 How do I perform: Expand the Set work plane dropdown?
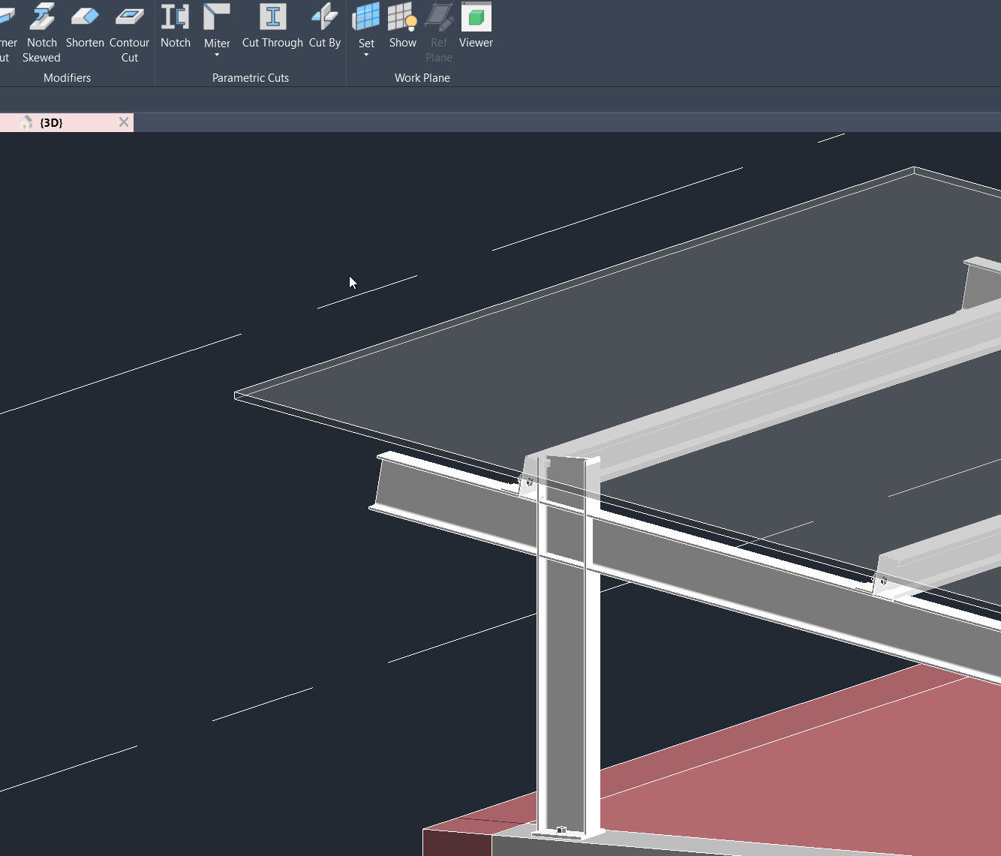tap(365, 56)
